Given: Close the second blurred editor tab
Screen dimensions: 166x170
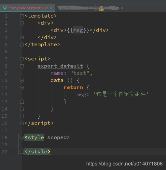Looking at the screenshot, I should coord(122,8).
